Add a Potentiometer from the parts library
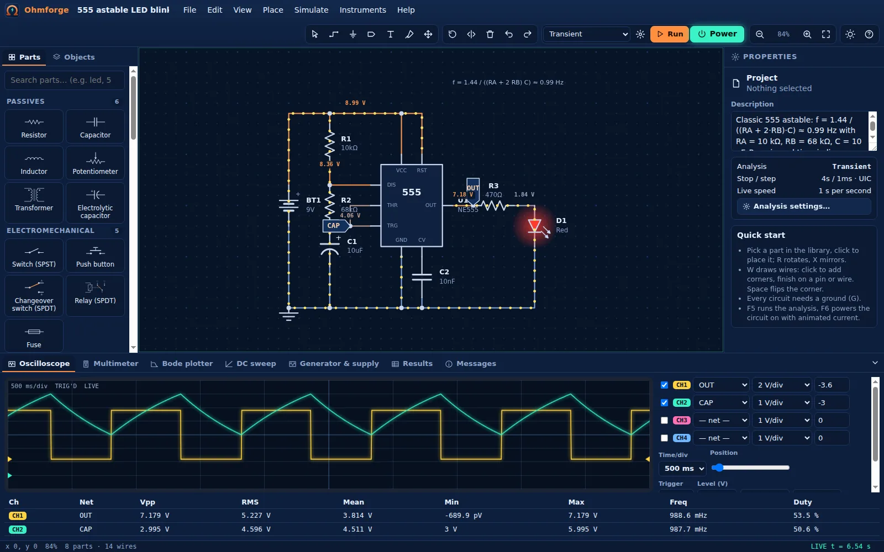 point(95,163)
